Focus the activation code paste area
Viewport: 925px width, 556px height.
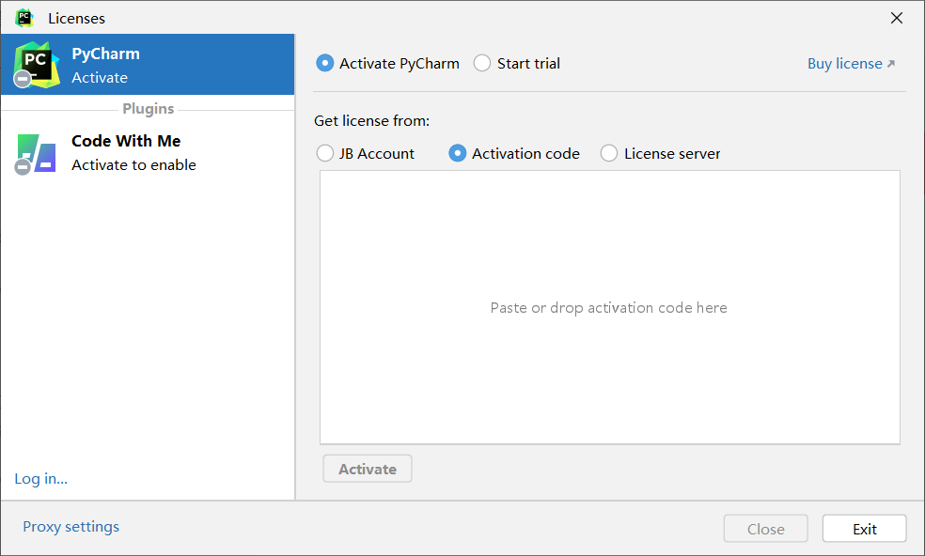click(610, 307)
